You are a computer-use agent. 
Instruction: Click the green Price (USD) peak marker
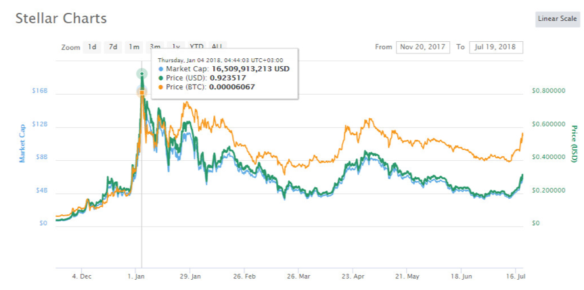[x=141, y=74]
